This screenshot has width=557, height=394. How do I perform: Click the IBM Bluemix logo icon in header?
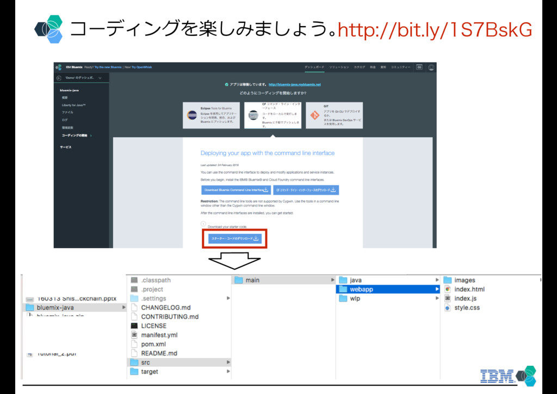point(59,67)
